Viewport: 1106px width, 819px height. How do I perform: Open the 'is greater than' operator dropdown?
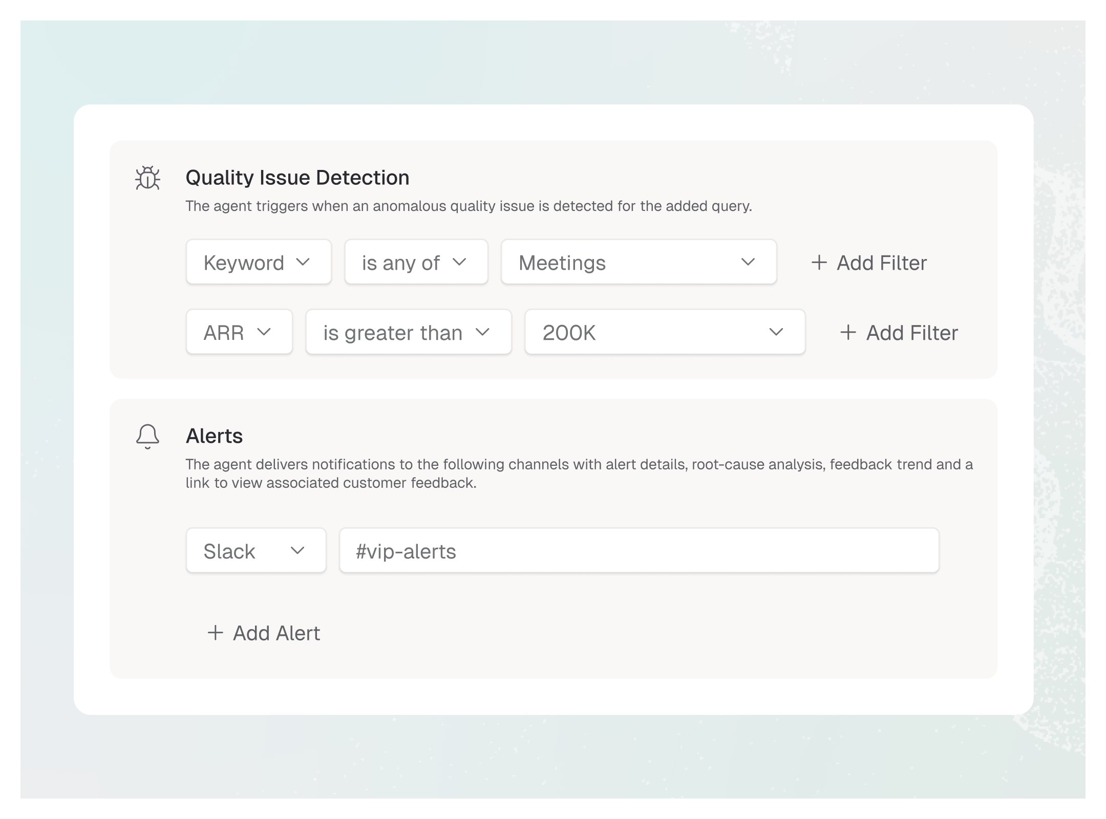(x=408, y=332)
